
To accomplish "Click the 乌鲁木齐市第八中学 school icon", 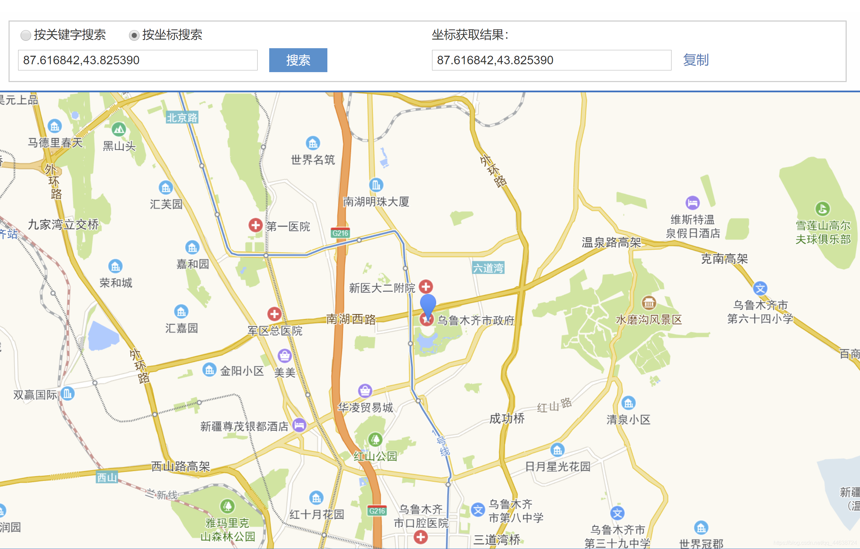I will (x=478, y=510).
